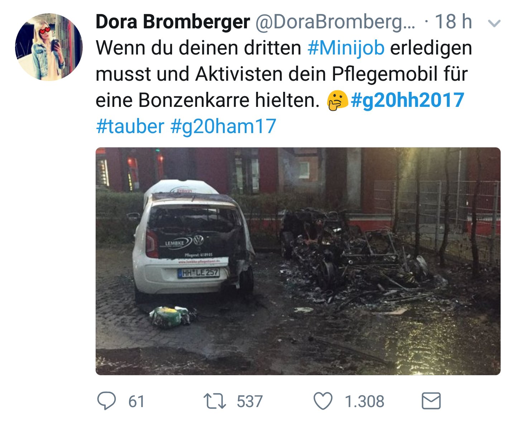The height and width of the screenshot is (425, 516).
Task: Open the 18 h timestamp
Action: coord(453,22)
